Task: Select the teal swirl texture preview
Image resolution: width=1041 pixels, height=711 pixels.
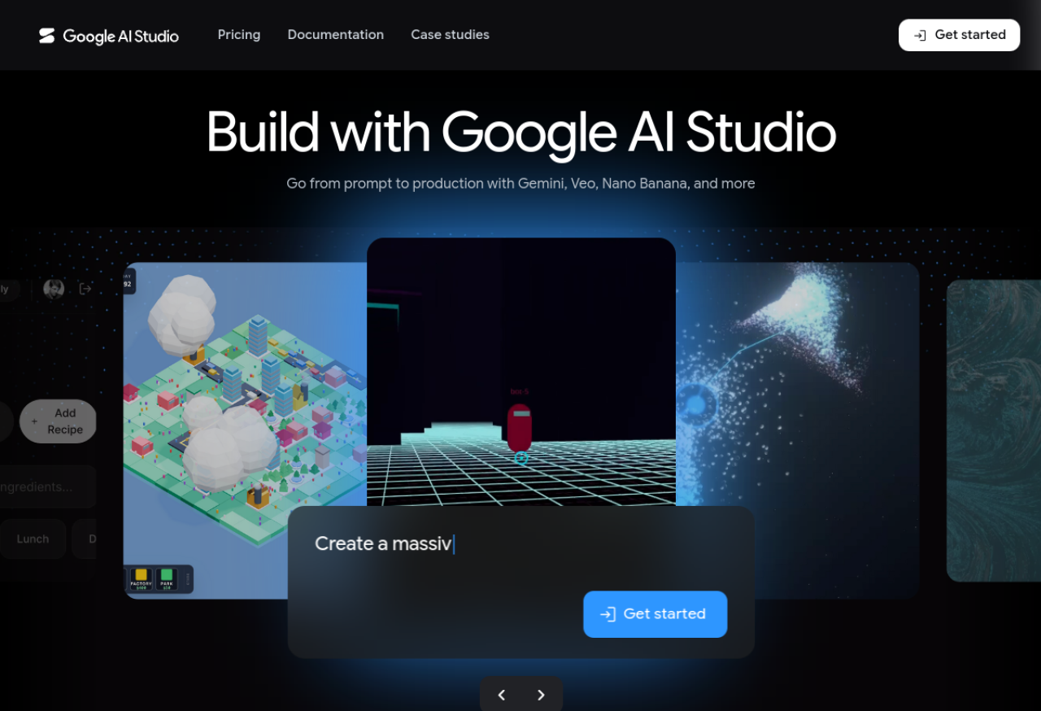Action: (994, 431)
